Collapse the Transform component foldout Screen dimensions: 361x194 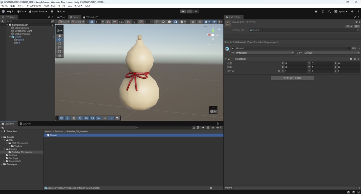tap(226, 59)
